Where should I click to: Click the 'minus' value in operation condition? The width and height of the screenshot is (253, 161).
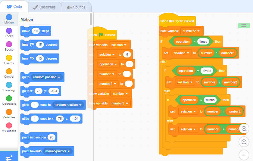click(x=210, y=100)
